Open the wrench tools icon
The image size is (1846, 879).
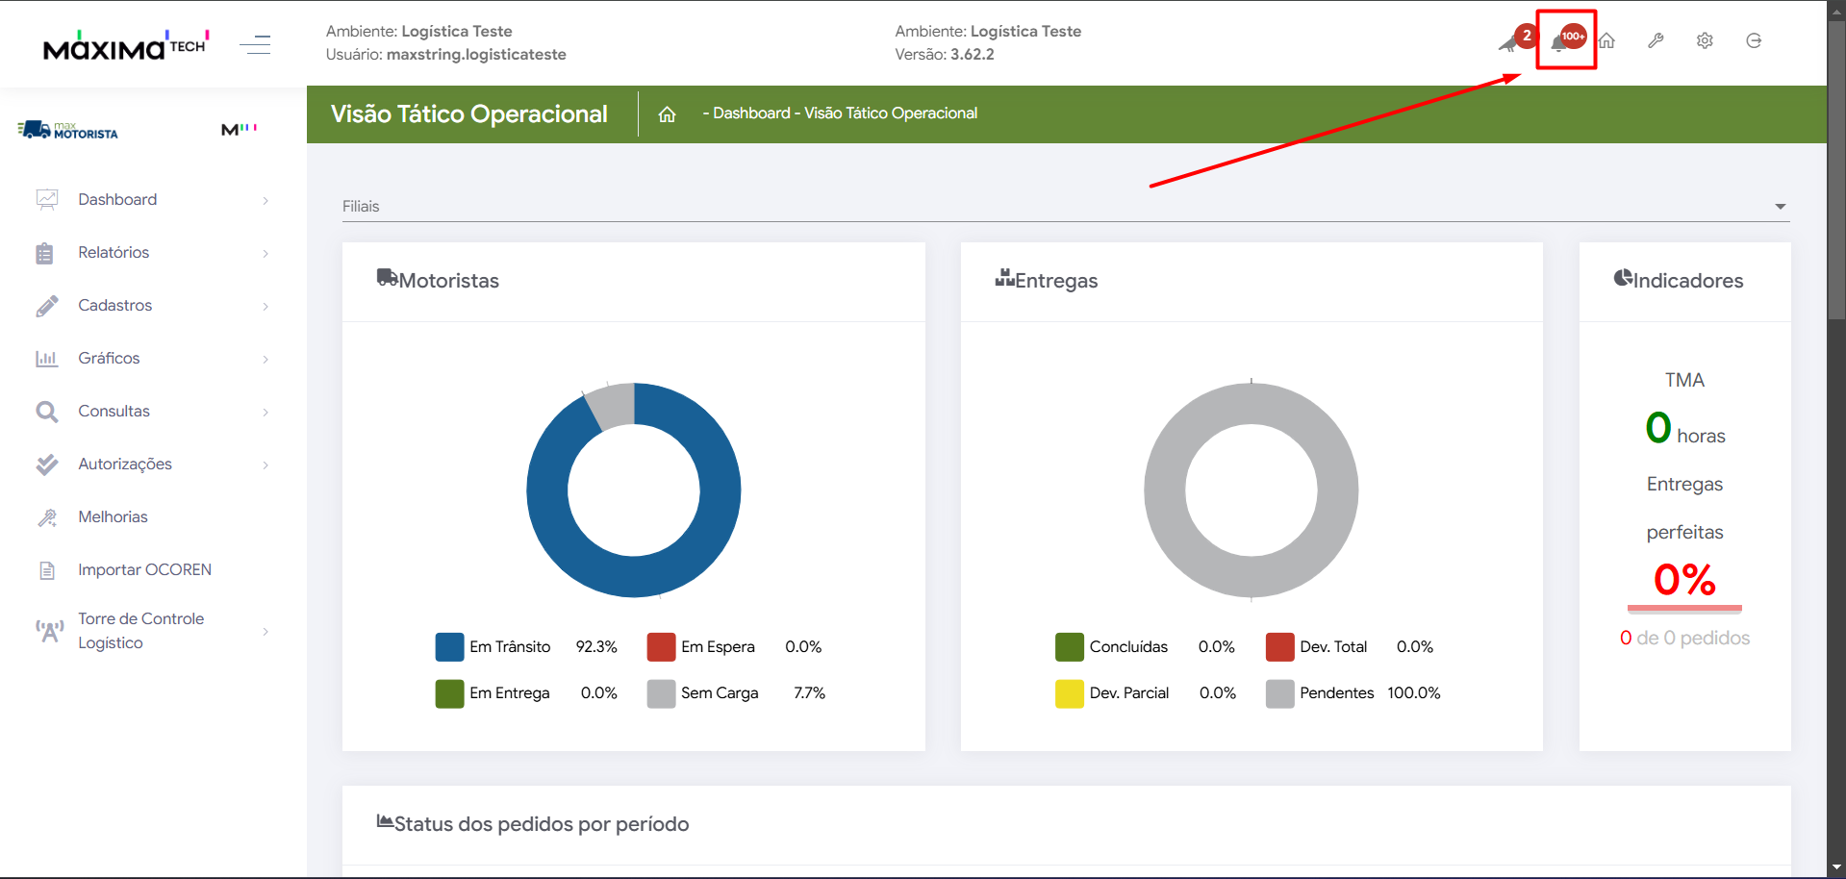[x=1656, y=40]
